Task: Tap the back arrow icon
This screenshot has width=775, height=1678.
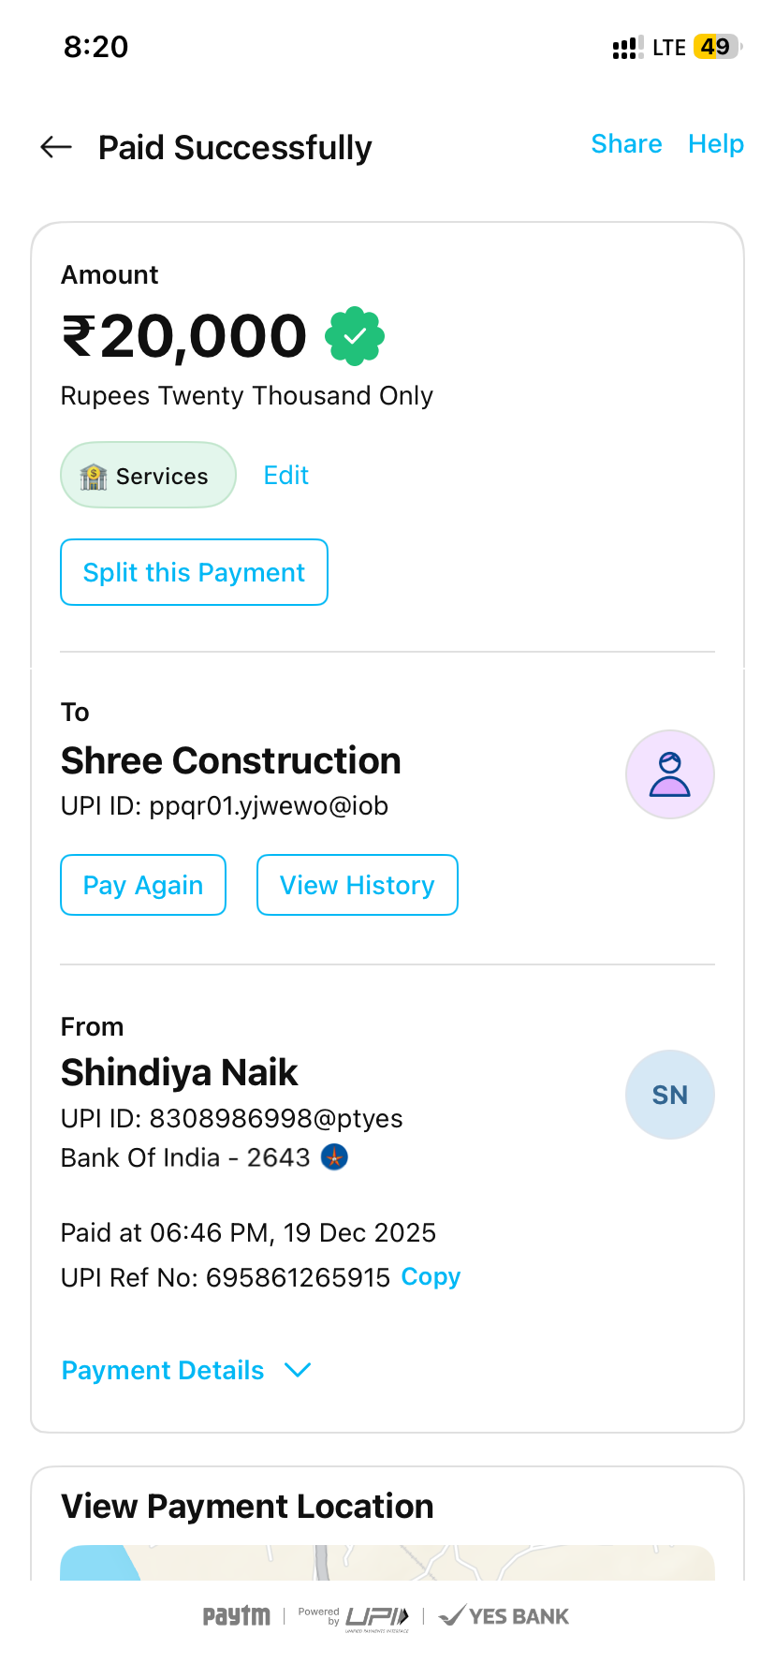Action: click(x=56, y=147)
